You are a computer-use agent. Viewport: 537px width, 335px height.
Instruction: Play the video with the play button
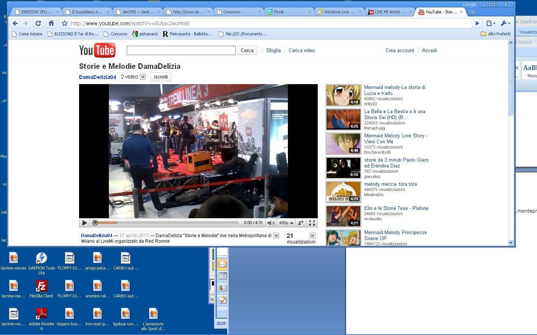pyautogui.click(x=85, y=223)
